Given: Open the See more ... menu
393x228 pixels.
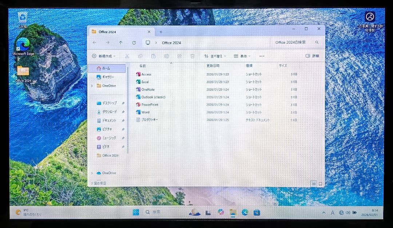Looking at the screenshot, I should [x=262, y=56].
